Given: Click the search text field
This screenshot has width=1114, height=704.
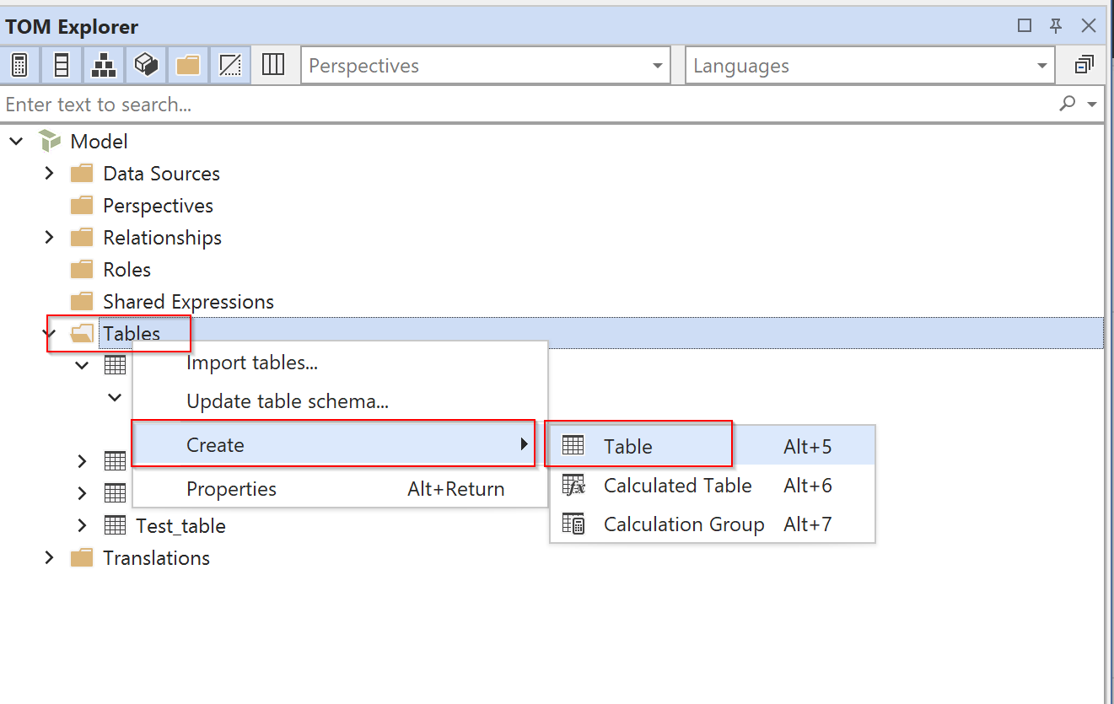Looking at the screenshot, I should pos(523,105).
